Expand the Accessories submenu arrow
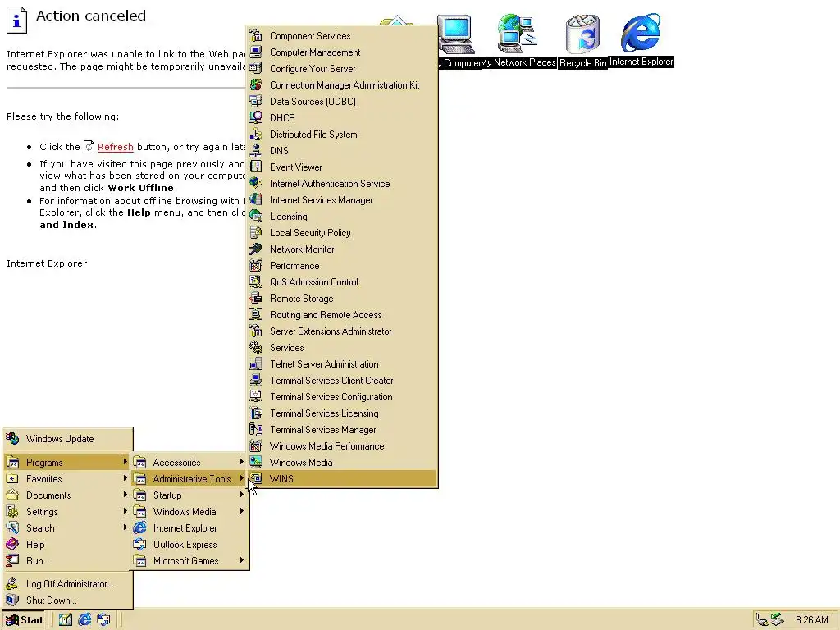Screen dimensions: 840x630 pyautogui.click(x=242, y=462)
